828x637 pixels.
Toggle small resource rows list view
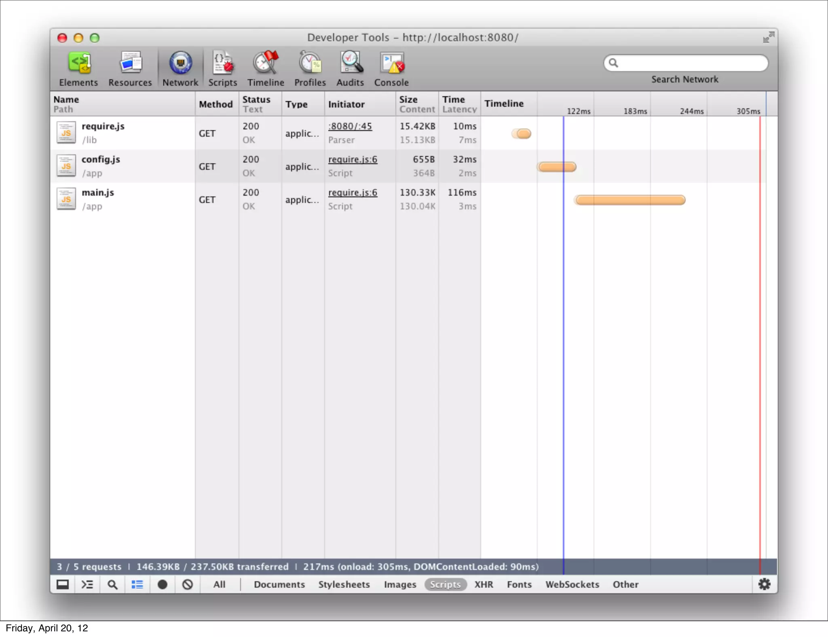(137, 584)
